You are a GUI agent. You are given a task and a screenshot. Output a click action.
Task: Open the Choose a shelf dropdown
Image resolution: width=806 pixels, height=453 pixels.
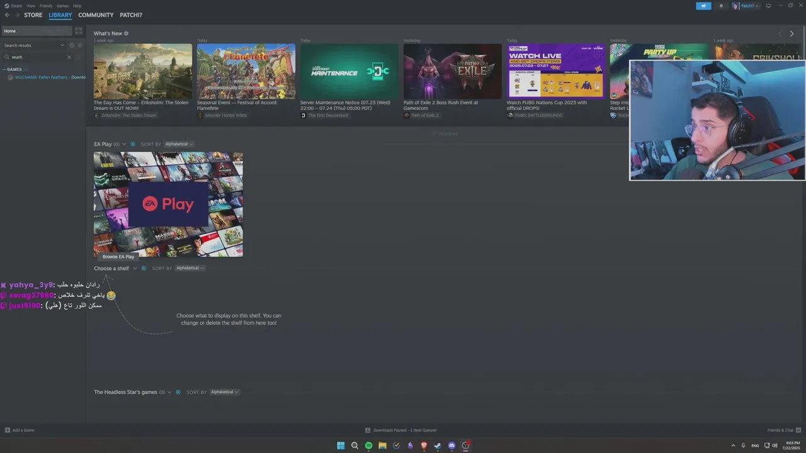135,268
